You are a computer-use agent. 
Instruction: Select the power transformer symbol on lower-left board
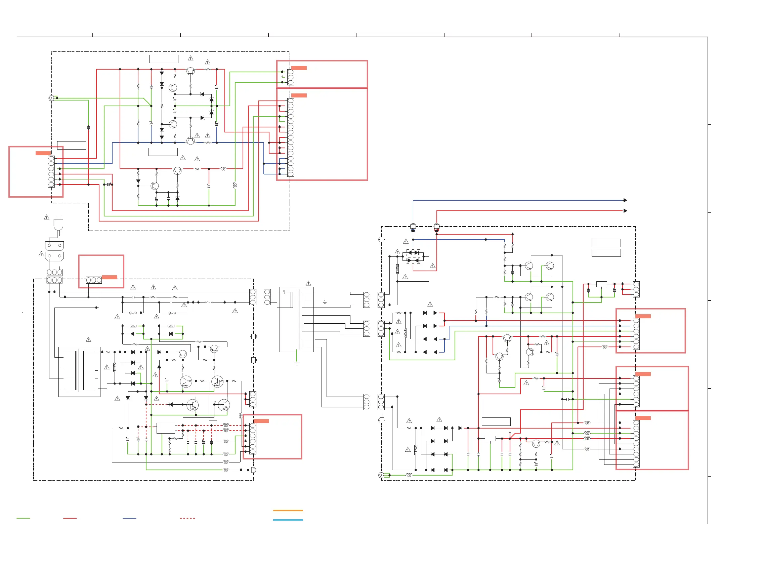79,372
